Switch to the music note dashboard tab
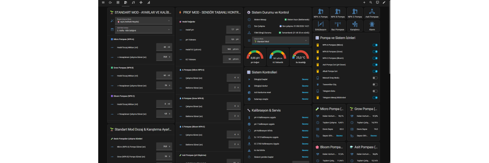 133,3
